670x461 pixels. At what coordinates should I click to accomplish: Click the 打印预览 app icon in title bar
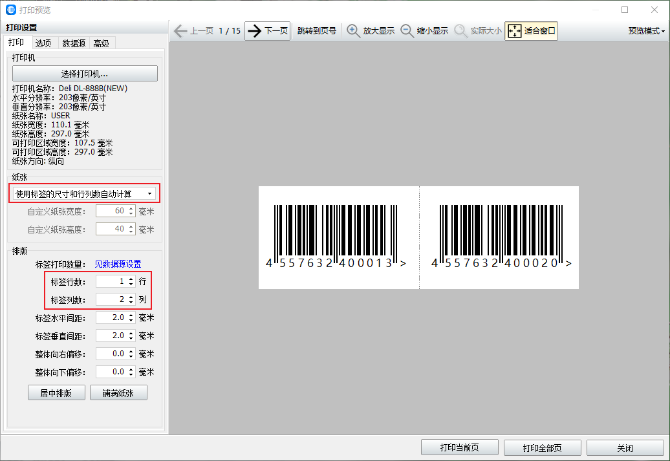pyautogui.click(x=11, y=10)
